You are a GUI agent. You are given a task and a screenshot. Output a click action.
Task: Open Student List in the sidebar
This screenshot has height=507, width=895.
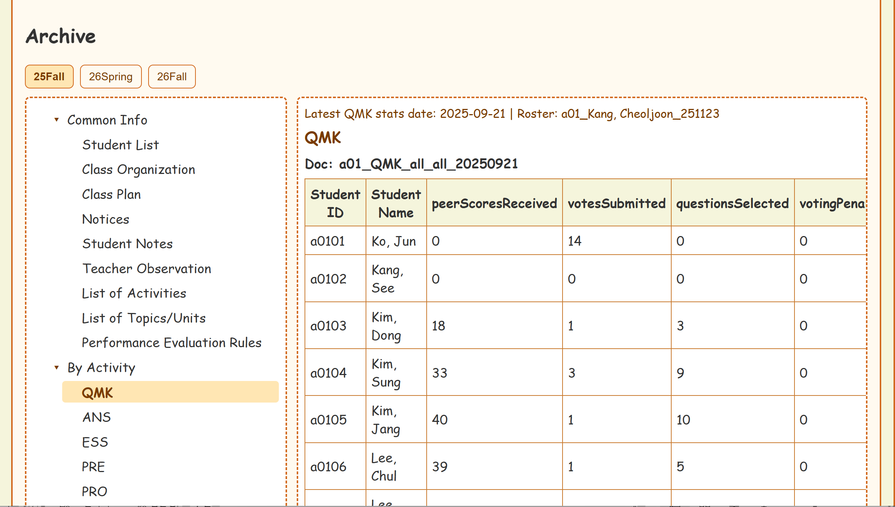pyautogui.click(x=120, y=145)
